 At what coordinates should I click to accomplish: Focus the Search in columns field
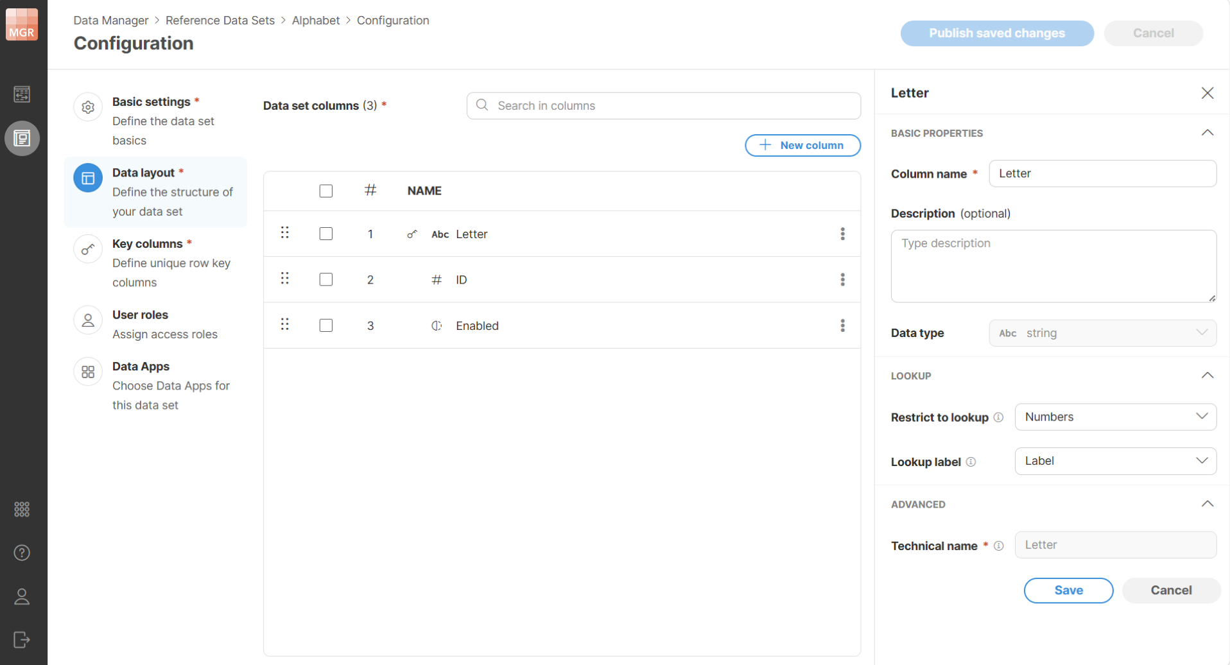point(663,105)
